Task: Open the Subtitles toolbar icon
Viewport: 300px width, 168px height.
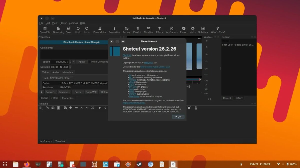Action: point(203,28)
